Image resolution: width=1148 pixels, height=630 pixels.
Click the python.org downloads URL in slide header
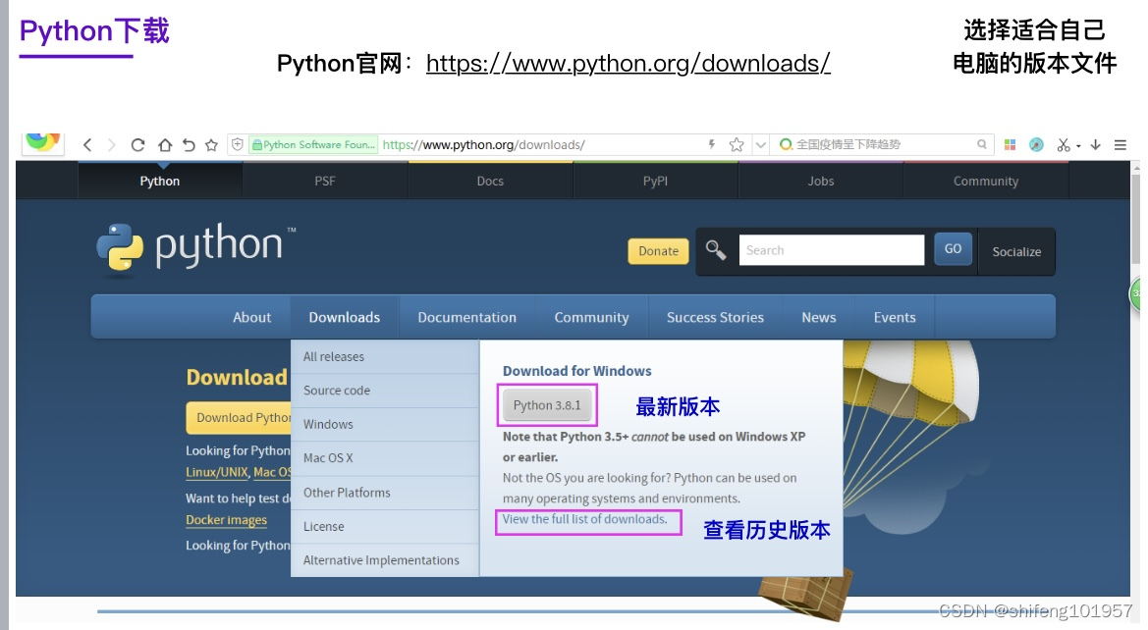coord(629,63)
